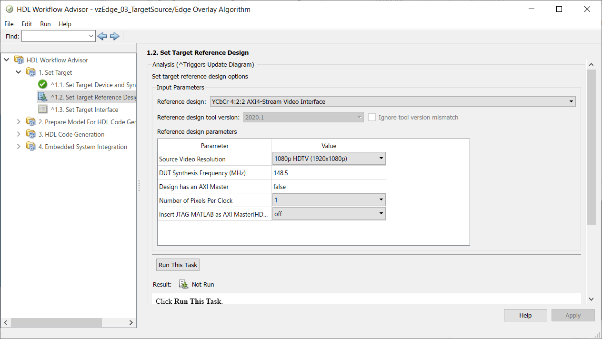Viewport: 602px width, 339px height.
Task: Click the Prepare Model folder icon
Action: coord(31,122)
